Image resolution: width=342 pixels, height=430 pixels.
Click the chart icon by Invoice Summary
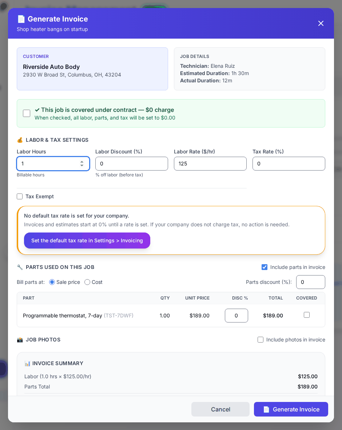(27, 364)
